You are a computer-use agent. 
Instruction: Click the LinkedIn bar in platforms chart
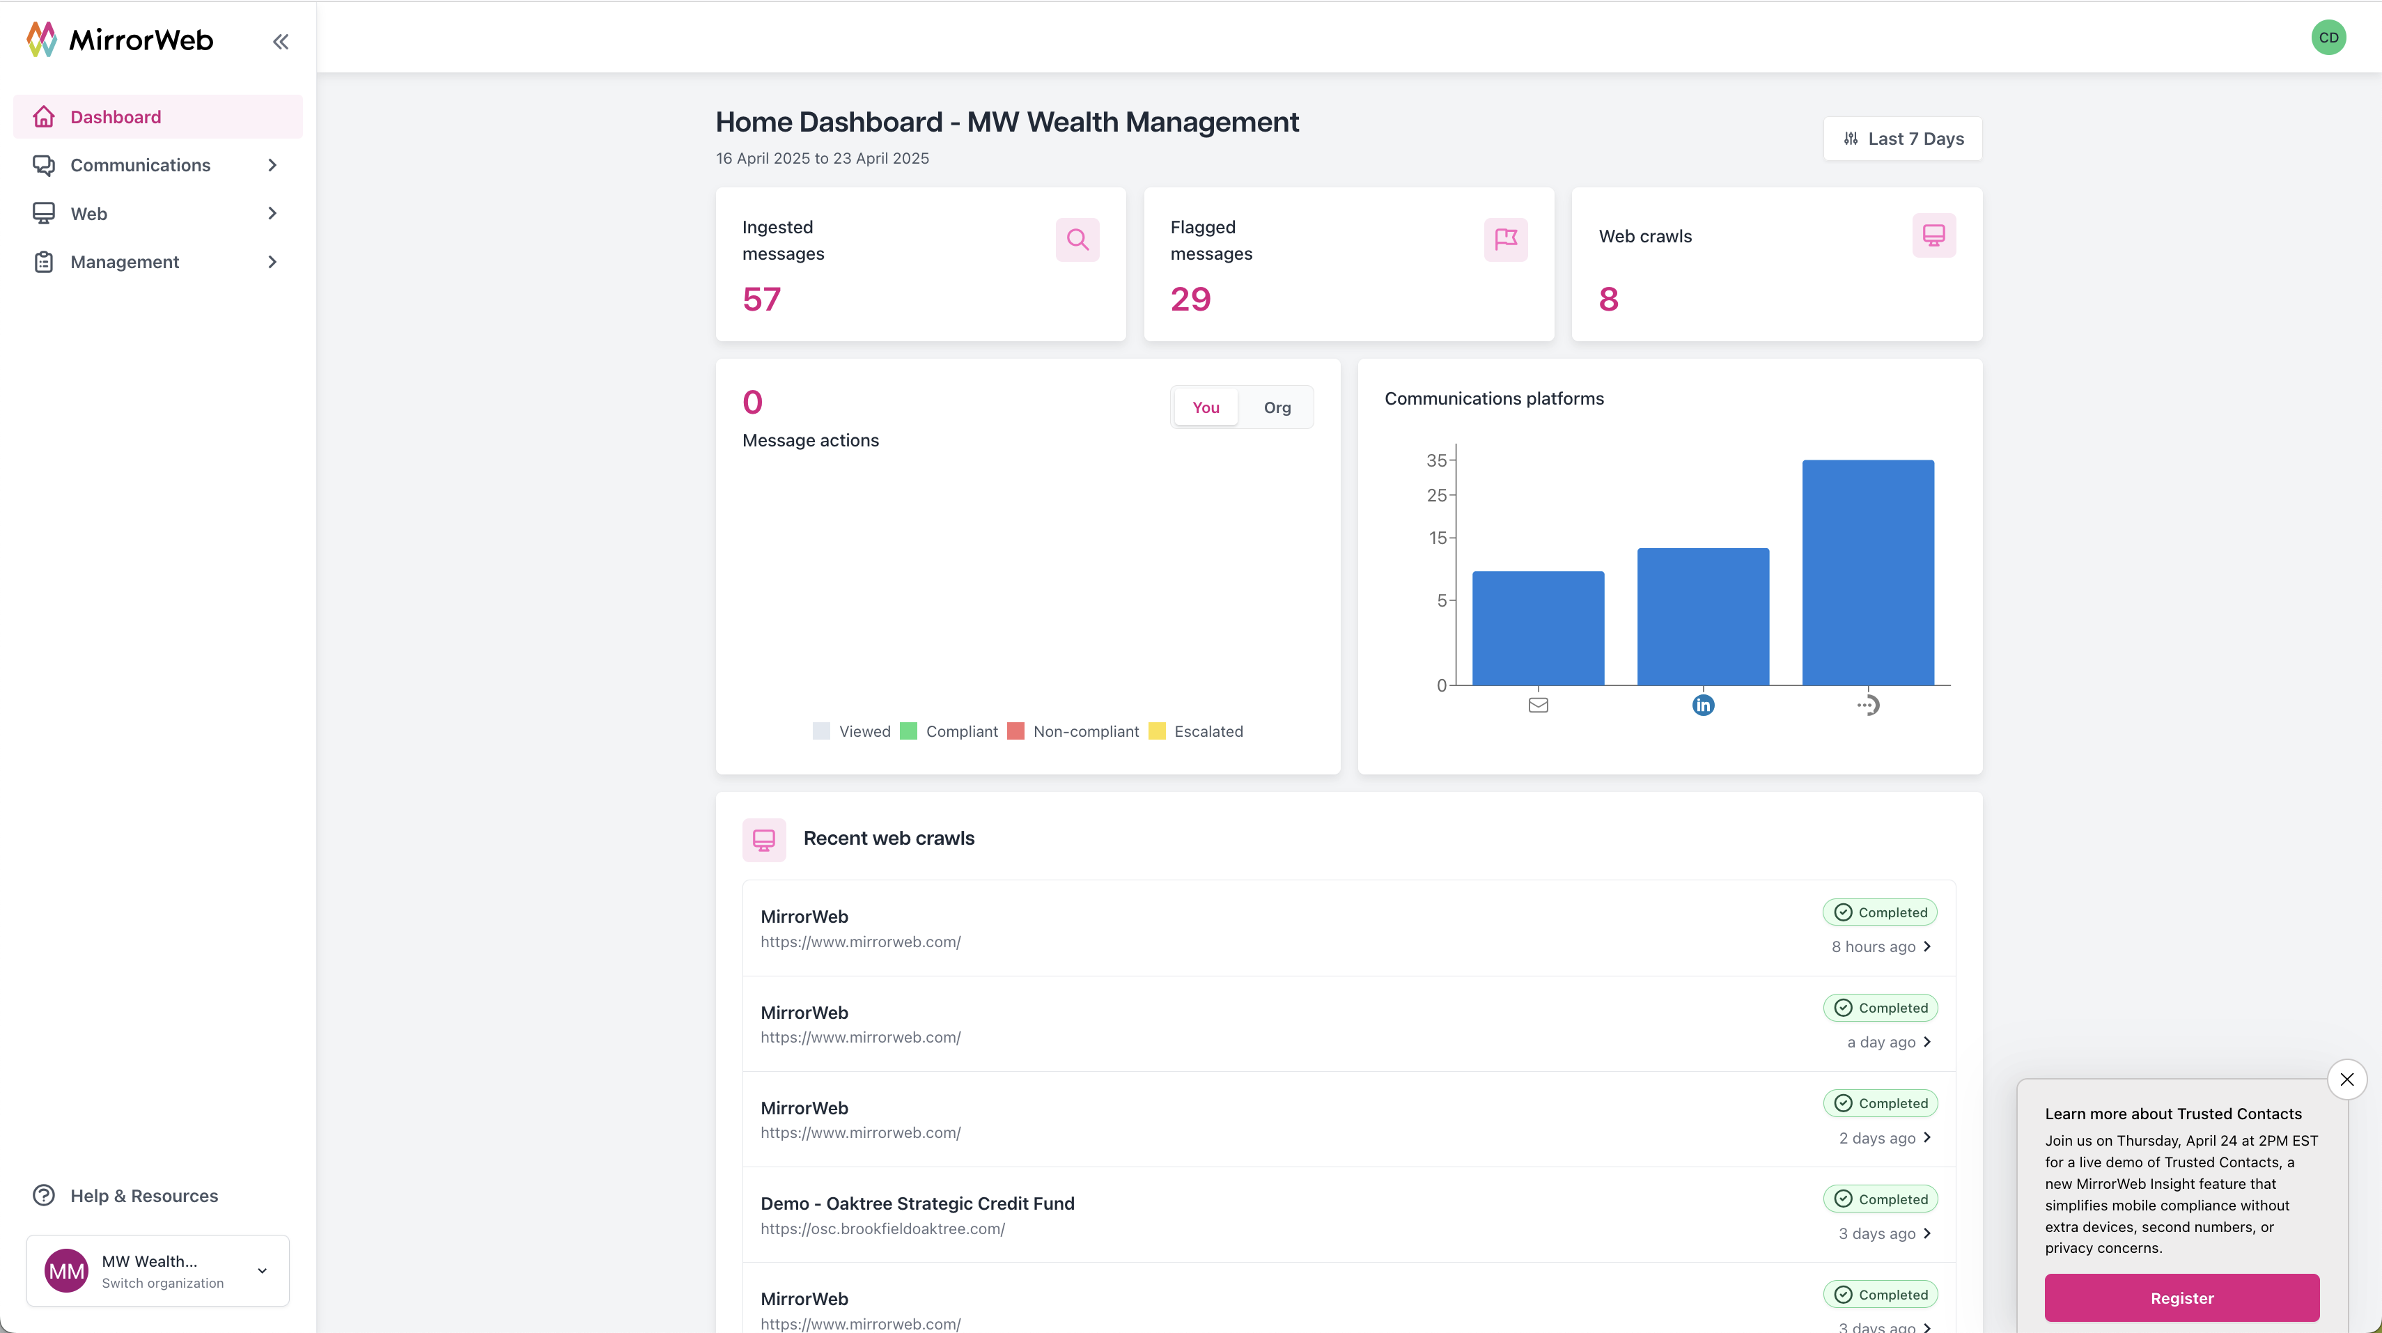[x=1704, y=616]
